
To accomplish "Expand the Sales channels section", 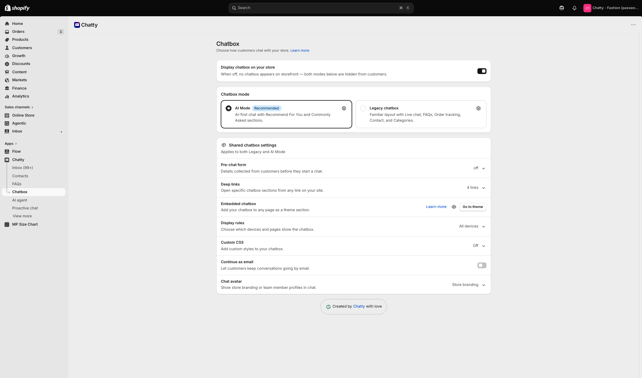I will tap(19, 107).
